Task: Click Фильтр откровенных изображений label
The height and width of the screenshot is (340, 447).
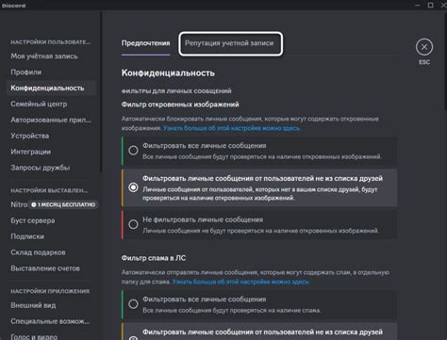Action: click(x=180, y=105)
